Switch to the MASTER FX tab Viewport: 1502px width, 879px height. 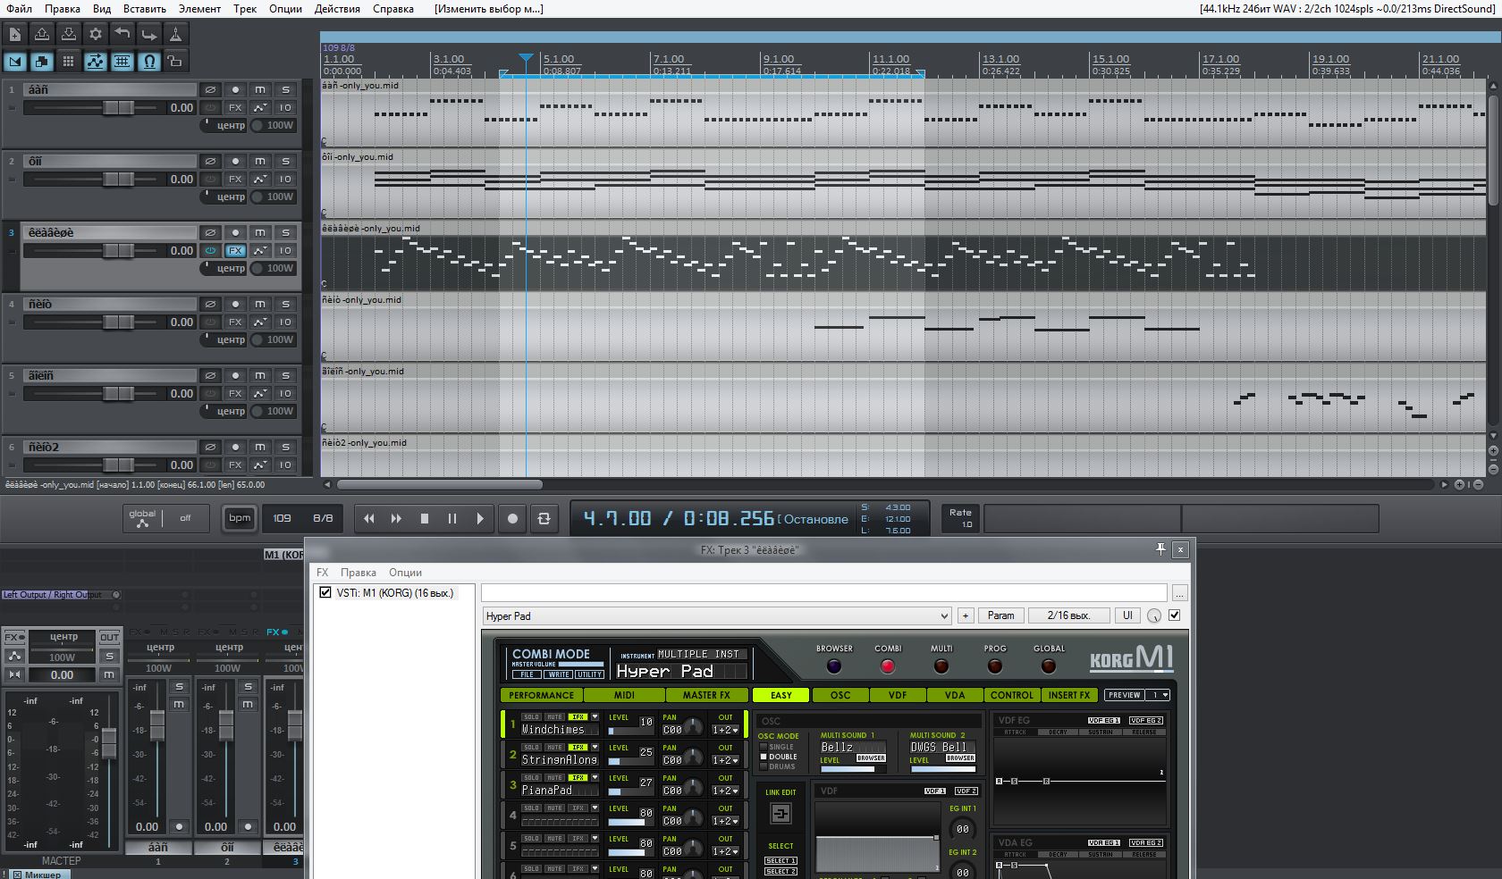click(x=706, y=695)
